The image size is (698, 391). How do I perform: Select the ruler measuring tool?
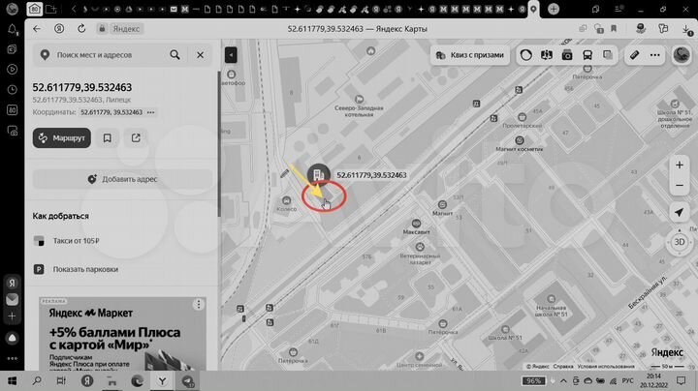(x=634, y=55)
